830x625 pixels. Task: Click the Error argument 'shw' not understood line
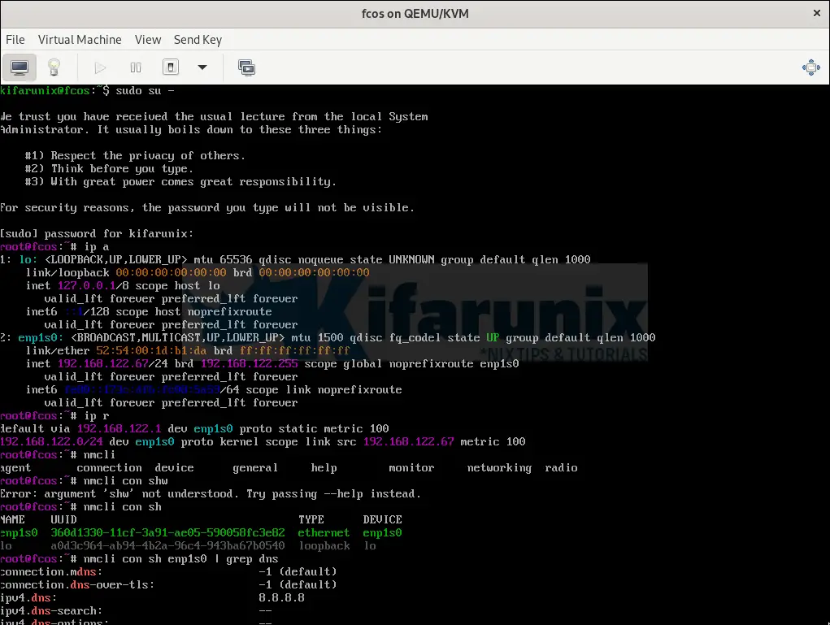(x=211, y=494)
